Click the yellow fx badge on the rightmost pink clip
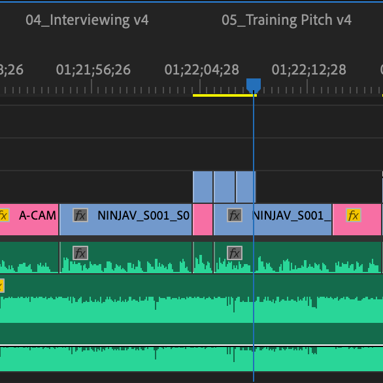This screenshot has height=383, width=383. coord(353,215)
